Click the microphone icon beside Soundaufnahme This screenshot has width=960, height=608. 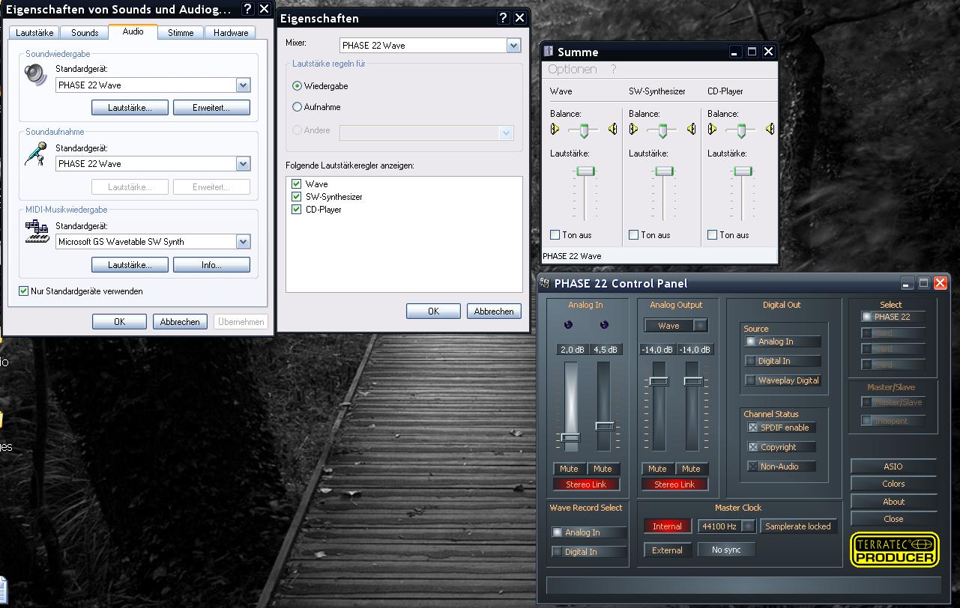click(x=35, y=154)
